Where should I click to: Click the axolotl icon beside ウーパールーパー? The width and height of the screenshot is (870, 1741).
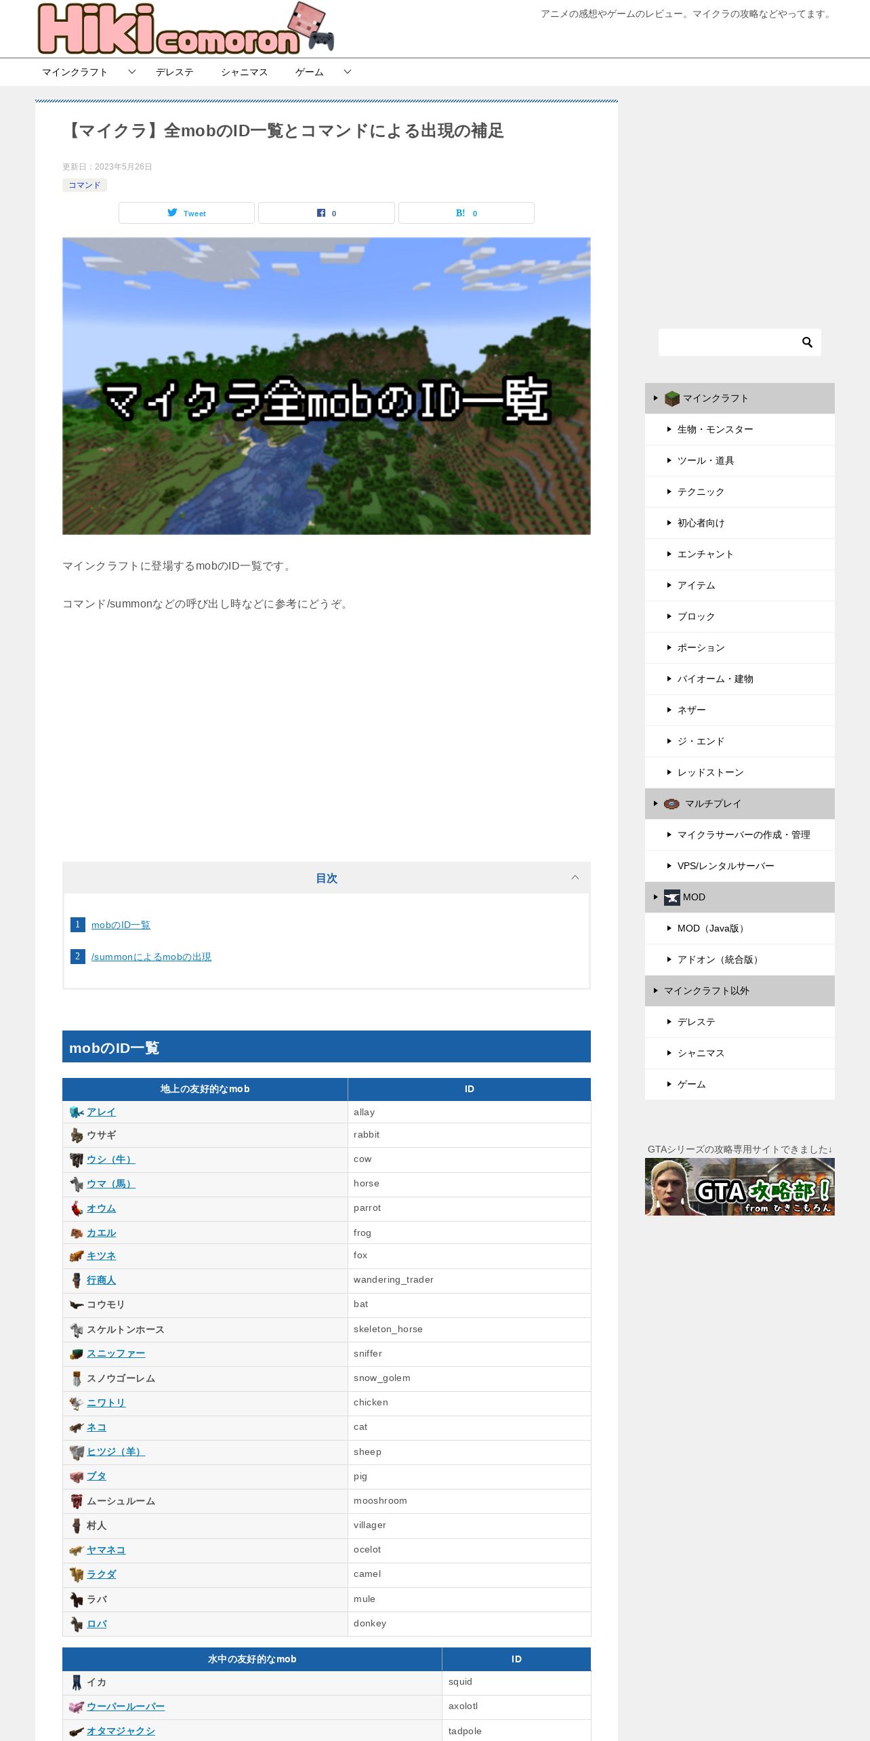[77, 1707]
